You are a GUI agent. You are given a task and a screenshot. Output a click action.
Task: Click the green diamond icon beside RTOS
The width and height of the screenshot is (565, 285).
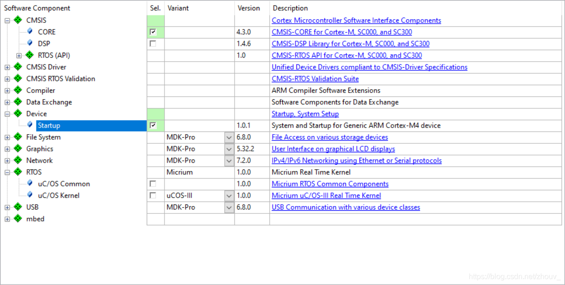[x=18, y=172]
